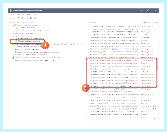This screenshot has width=167, height=132.
Task: Open the Справка menu
Action: pyautogui.click(x=36, y=14)
